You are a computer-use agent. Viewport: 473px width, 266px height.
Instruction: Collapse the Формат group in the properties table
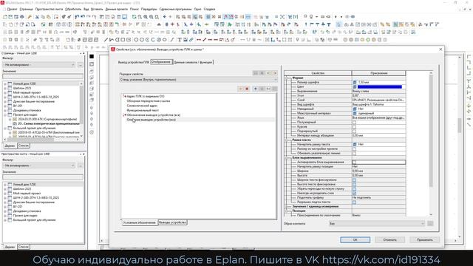[287, 78]
